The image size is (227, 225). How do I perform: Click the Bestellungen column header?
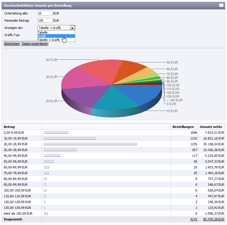point(183,127)
